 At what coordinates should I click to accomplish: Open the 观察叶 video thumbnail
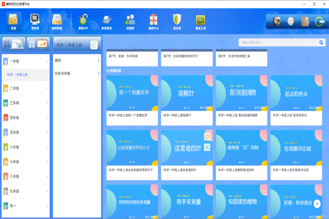(x=187, y=93)
